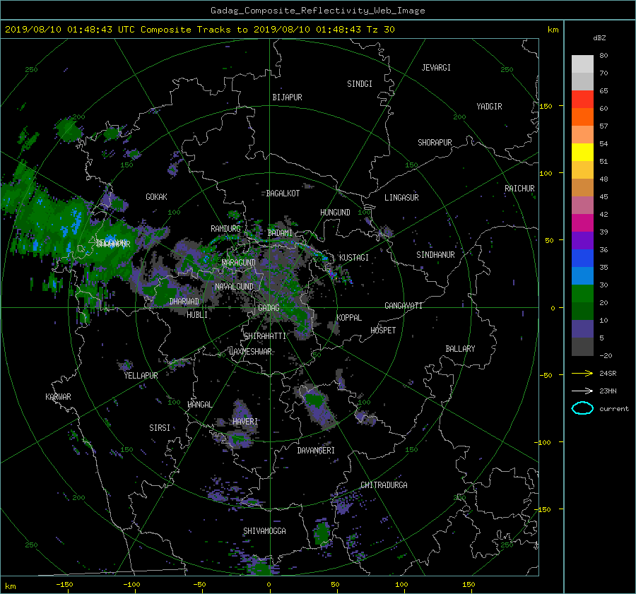Click the YADGIR city label
Screen dimensions: 636x594
tap(489, 107)
